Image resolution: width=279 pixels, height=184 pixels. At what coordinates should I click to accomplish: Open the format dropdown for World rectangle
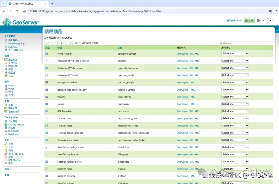click(x=235, y=54)
